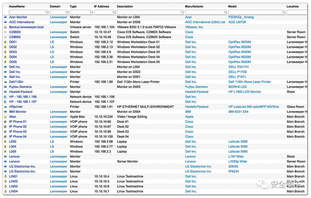Viewport: 311px width, 198px height.
Task: Sort by the Description column header
Action: pyautogui.click(x=125, y=7)
